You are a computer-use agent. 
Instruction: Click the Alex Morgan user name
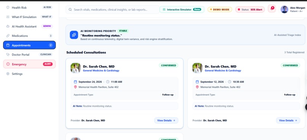[x=297, y=8]
